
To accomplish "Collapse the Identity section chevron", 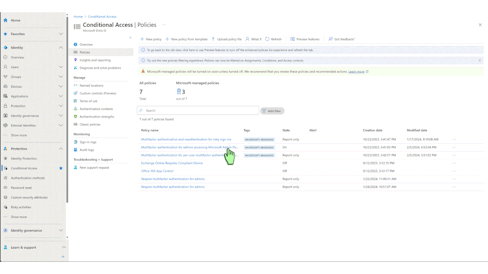I will [x=61, y=48].
